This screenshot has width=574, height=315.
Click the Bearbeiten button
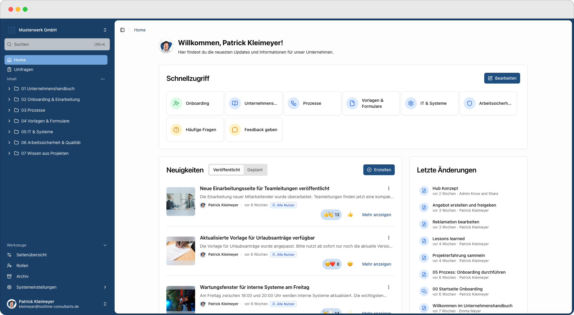pos(502,78)
